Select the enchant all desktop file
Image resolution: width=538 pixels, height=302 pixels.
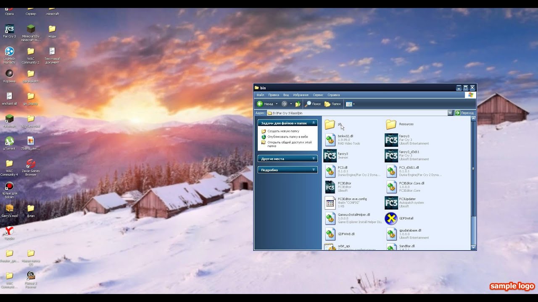pos(9,99)
